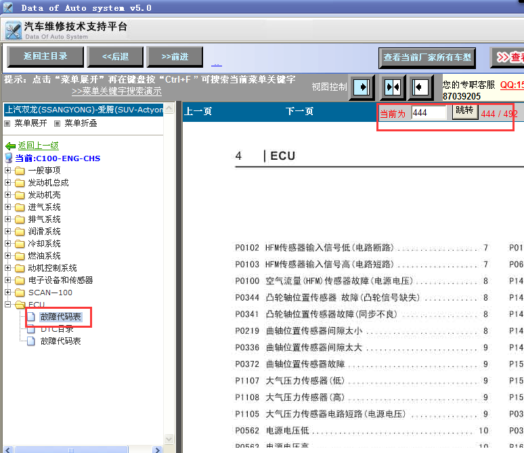Click the P0372 曲轴位置传感器故障 entry
This screenshot has width=524, height=453.
(x=362, y=364)
